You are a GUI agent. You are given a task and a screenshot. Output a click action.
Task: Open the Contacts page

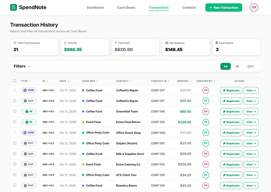pos(189,8)
